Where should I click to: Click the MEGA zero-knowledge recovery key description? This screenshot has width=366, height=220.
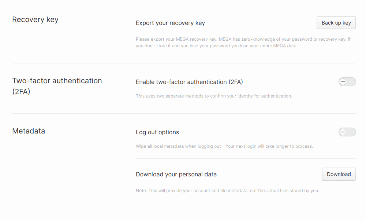(x=243, y=39)
